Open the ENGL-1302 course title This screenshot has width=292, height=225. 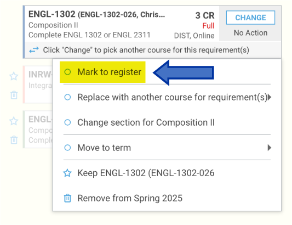pyautogui.click(x=51, y=14)
